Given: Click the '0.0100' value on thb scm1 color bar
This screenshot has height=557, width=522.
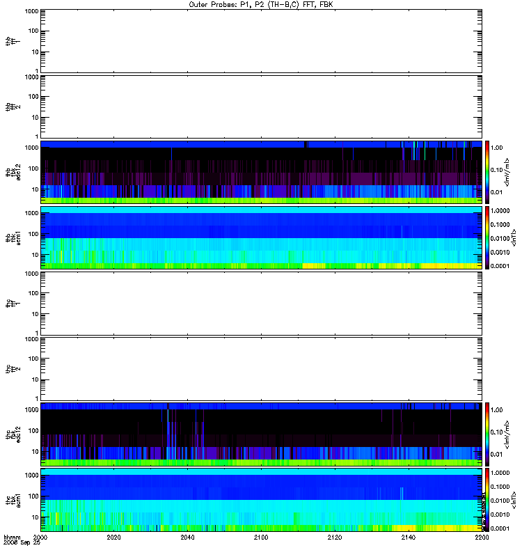Looking at the screenshot, I should point(500,238).
